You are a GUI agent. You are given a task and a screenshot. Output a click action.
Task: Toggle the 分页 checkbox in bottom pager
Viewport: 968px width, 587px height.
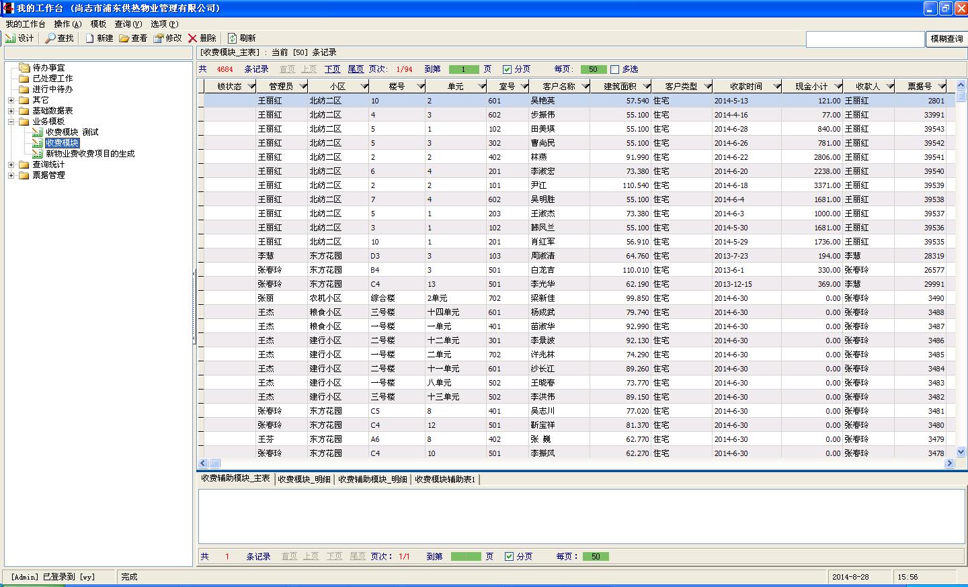[x=510, y=556]
